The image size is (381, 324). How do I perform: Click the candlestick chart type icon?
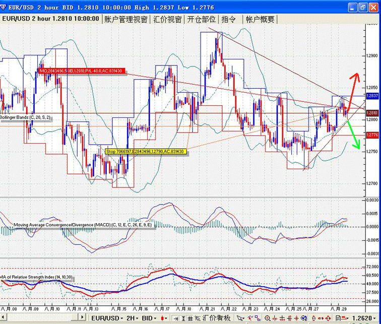click(x=163, y=318)
